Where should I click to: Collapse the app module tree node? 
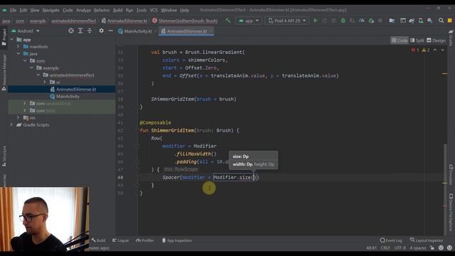click(x=12, y=40)
